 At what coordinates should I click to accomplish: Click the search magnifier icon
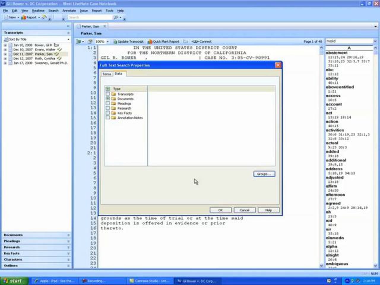116,18
